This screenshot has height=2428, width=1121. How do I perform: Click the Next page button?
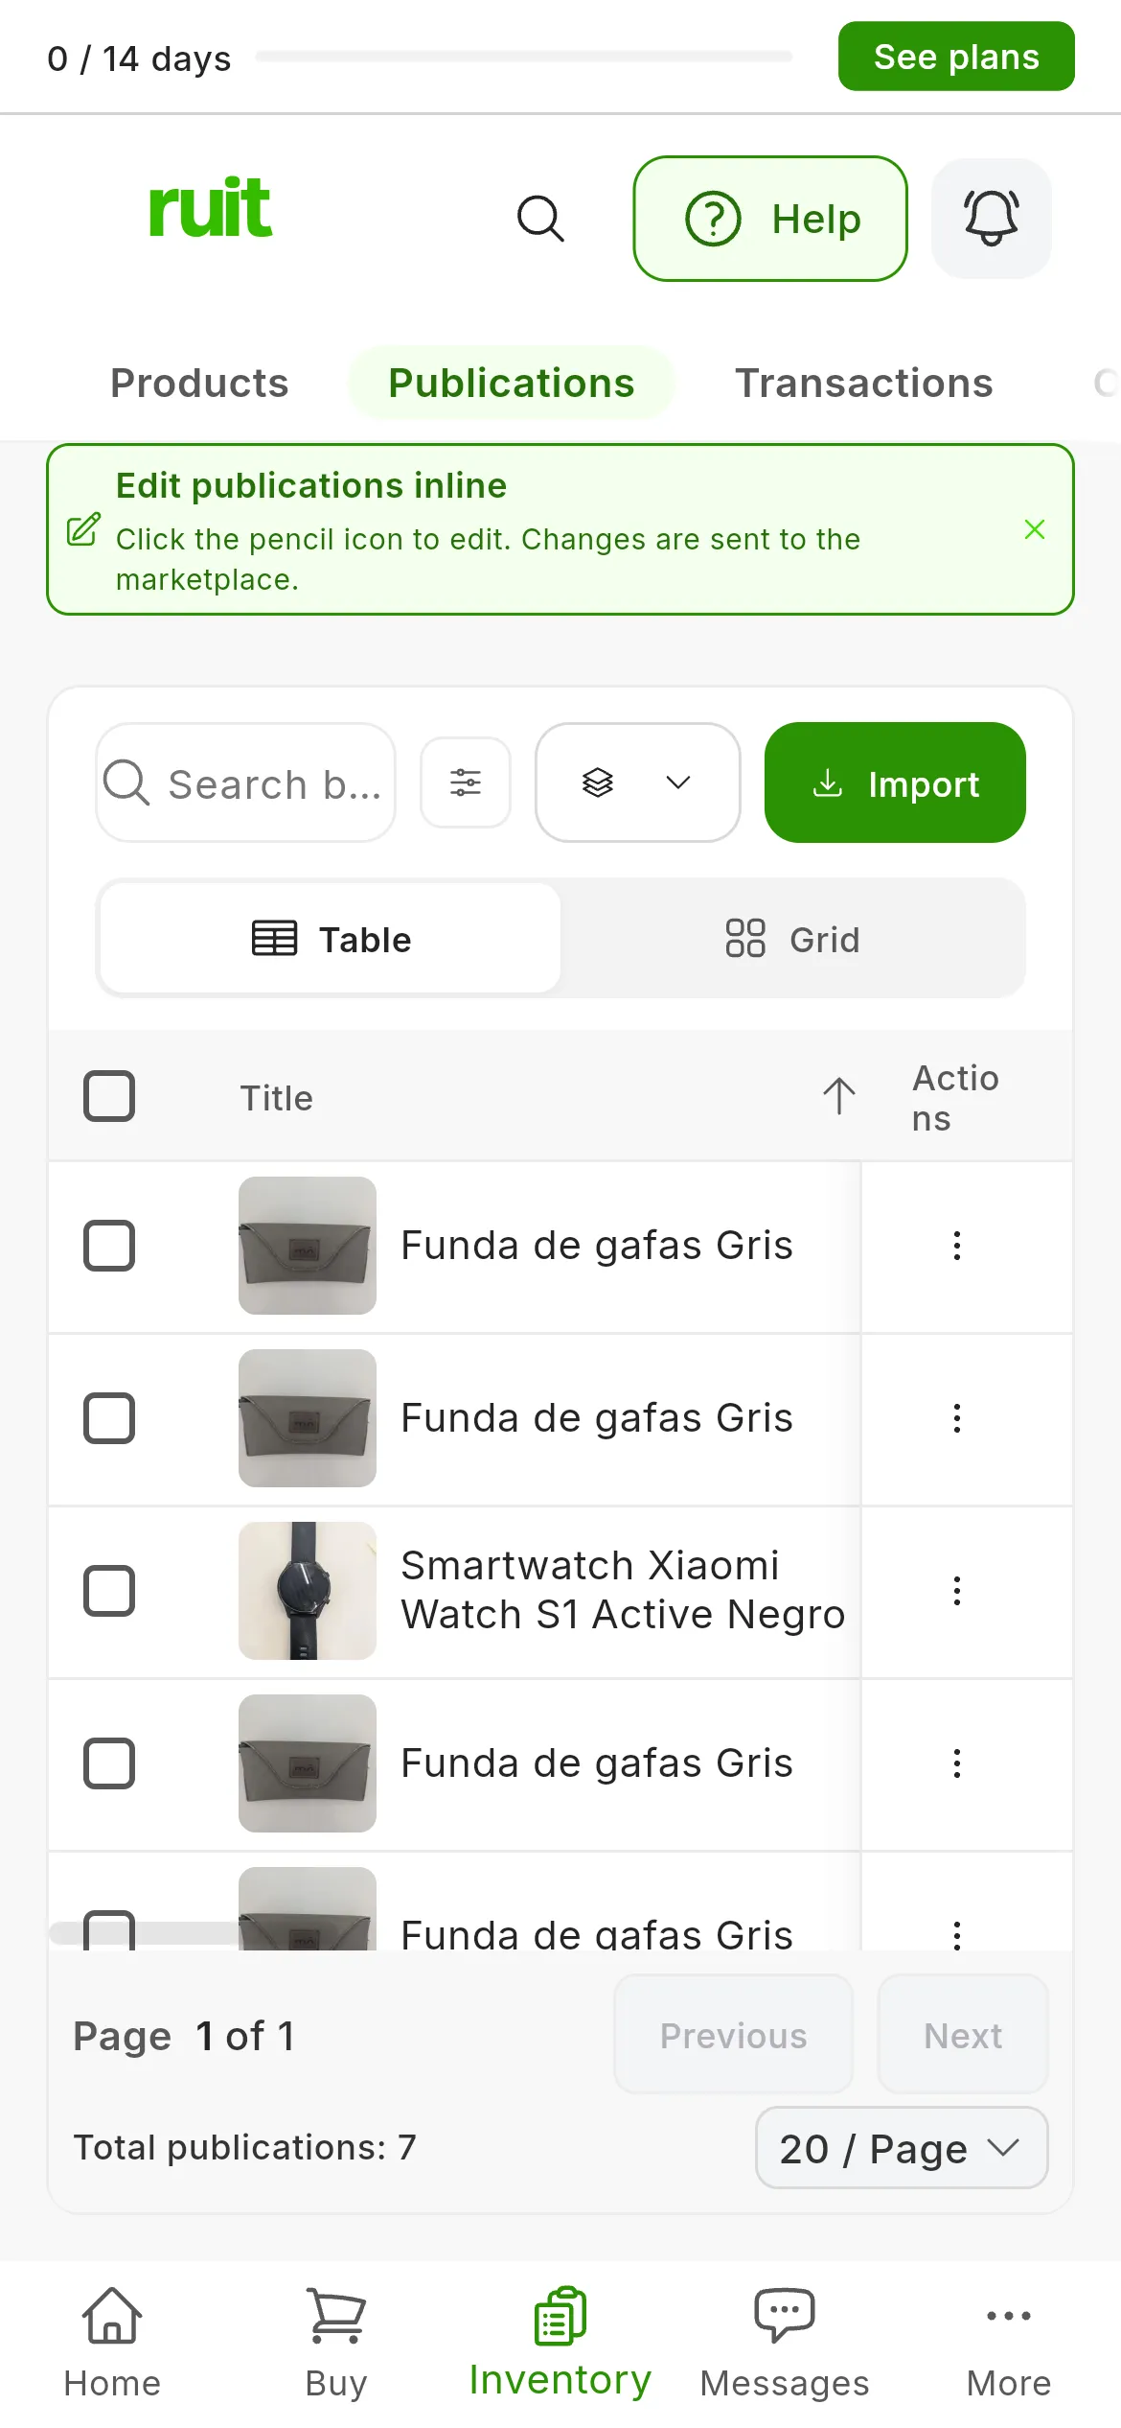(963, 2035)
